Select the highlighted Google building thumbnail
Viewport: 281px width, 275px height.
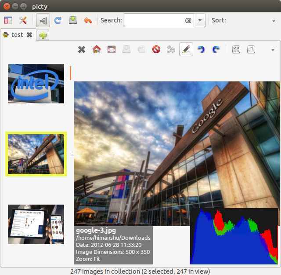pos(36,154)
